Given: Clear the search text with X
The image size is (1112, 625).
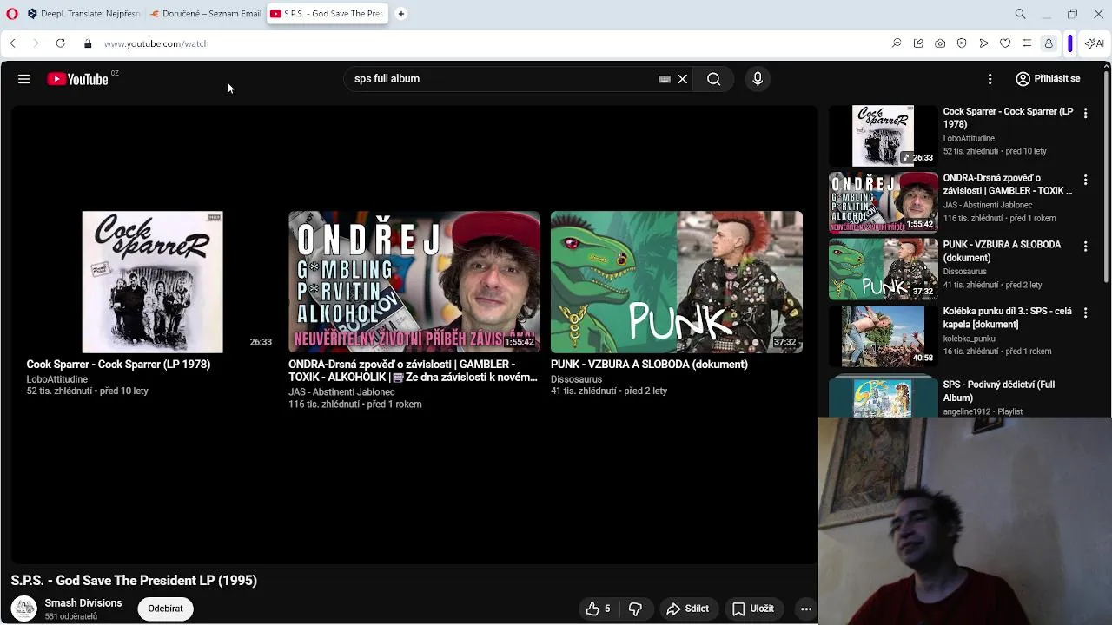Looking at the screenshot, I should (x=683, y=79).
